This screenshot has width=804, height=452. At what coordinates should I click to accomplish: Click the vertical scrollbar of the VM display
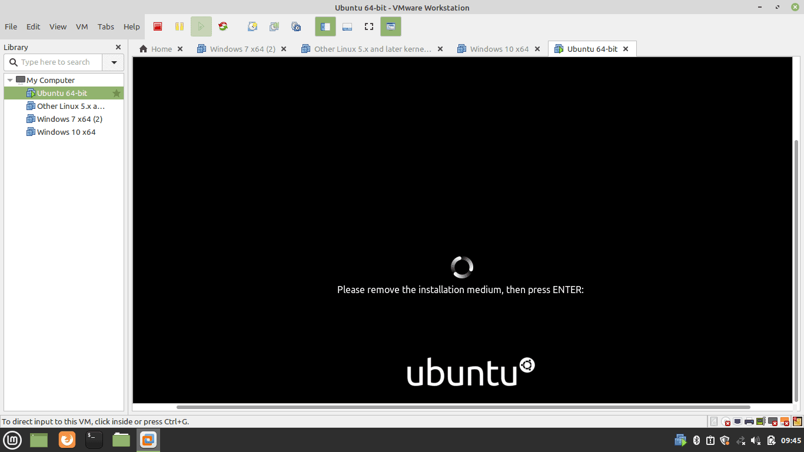[796, 271]
